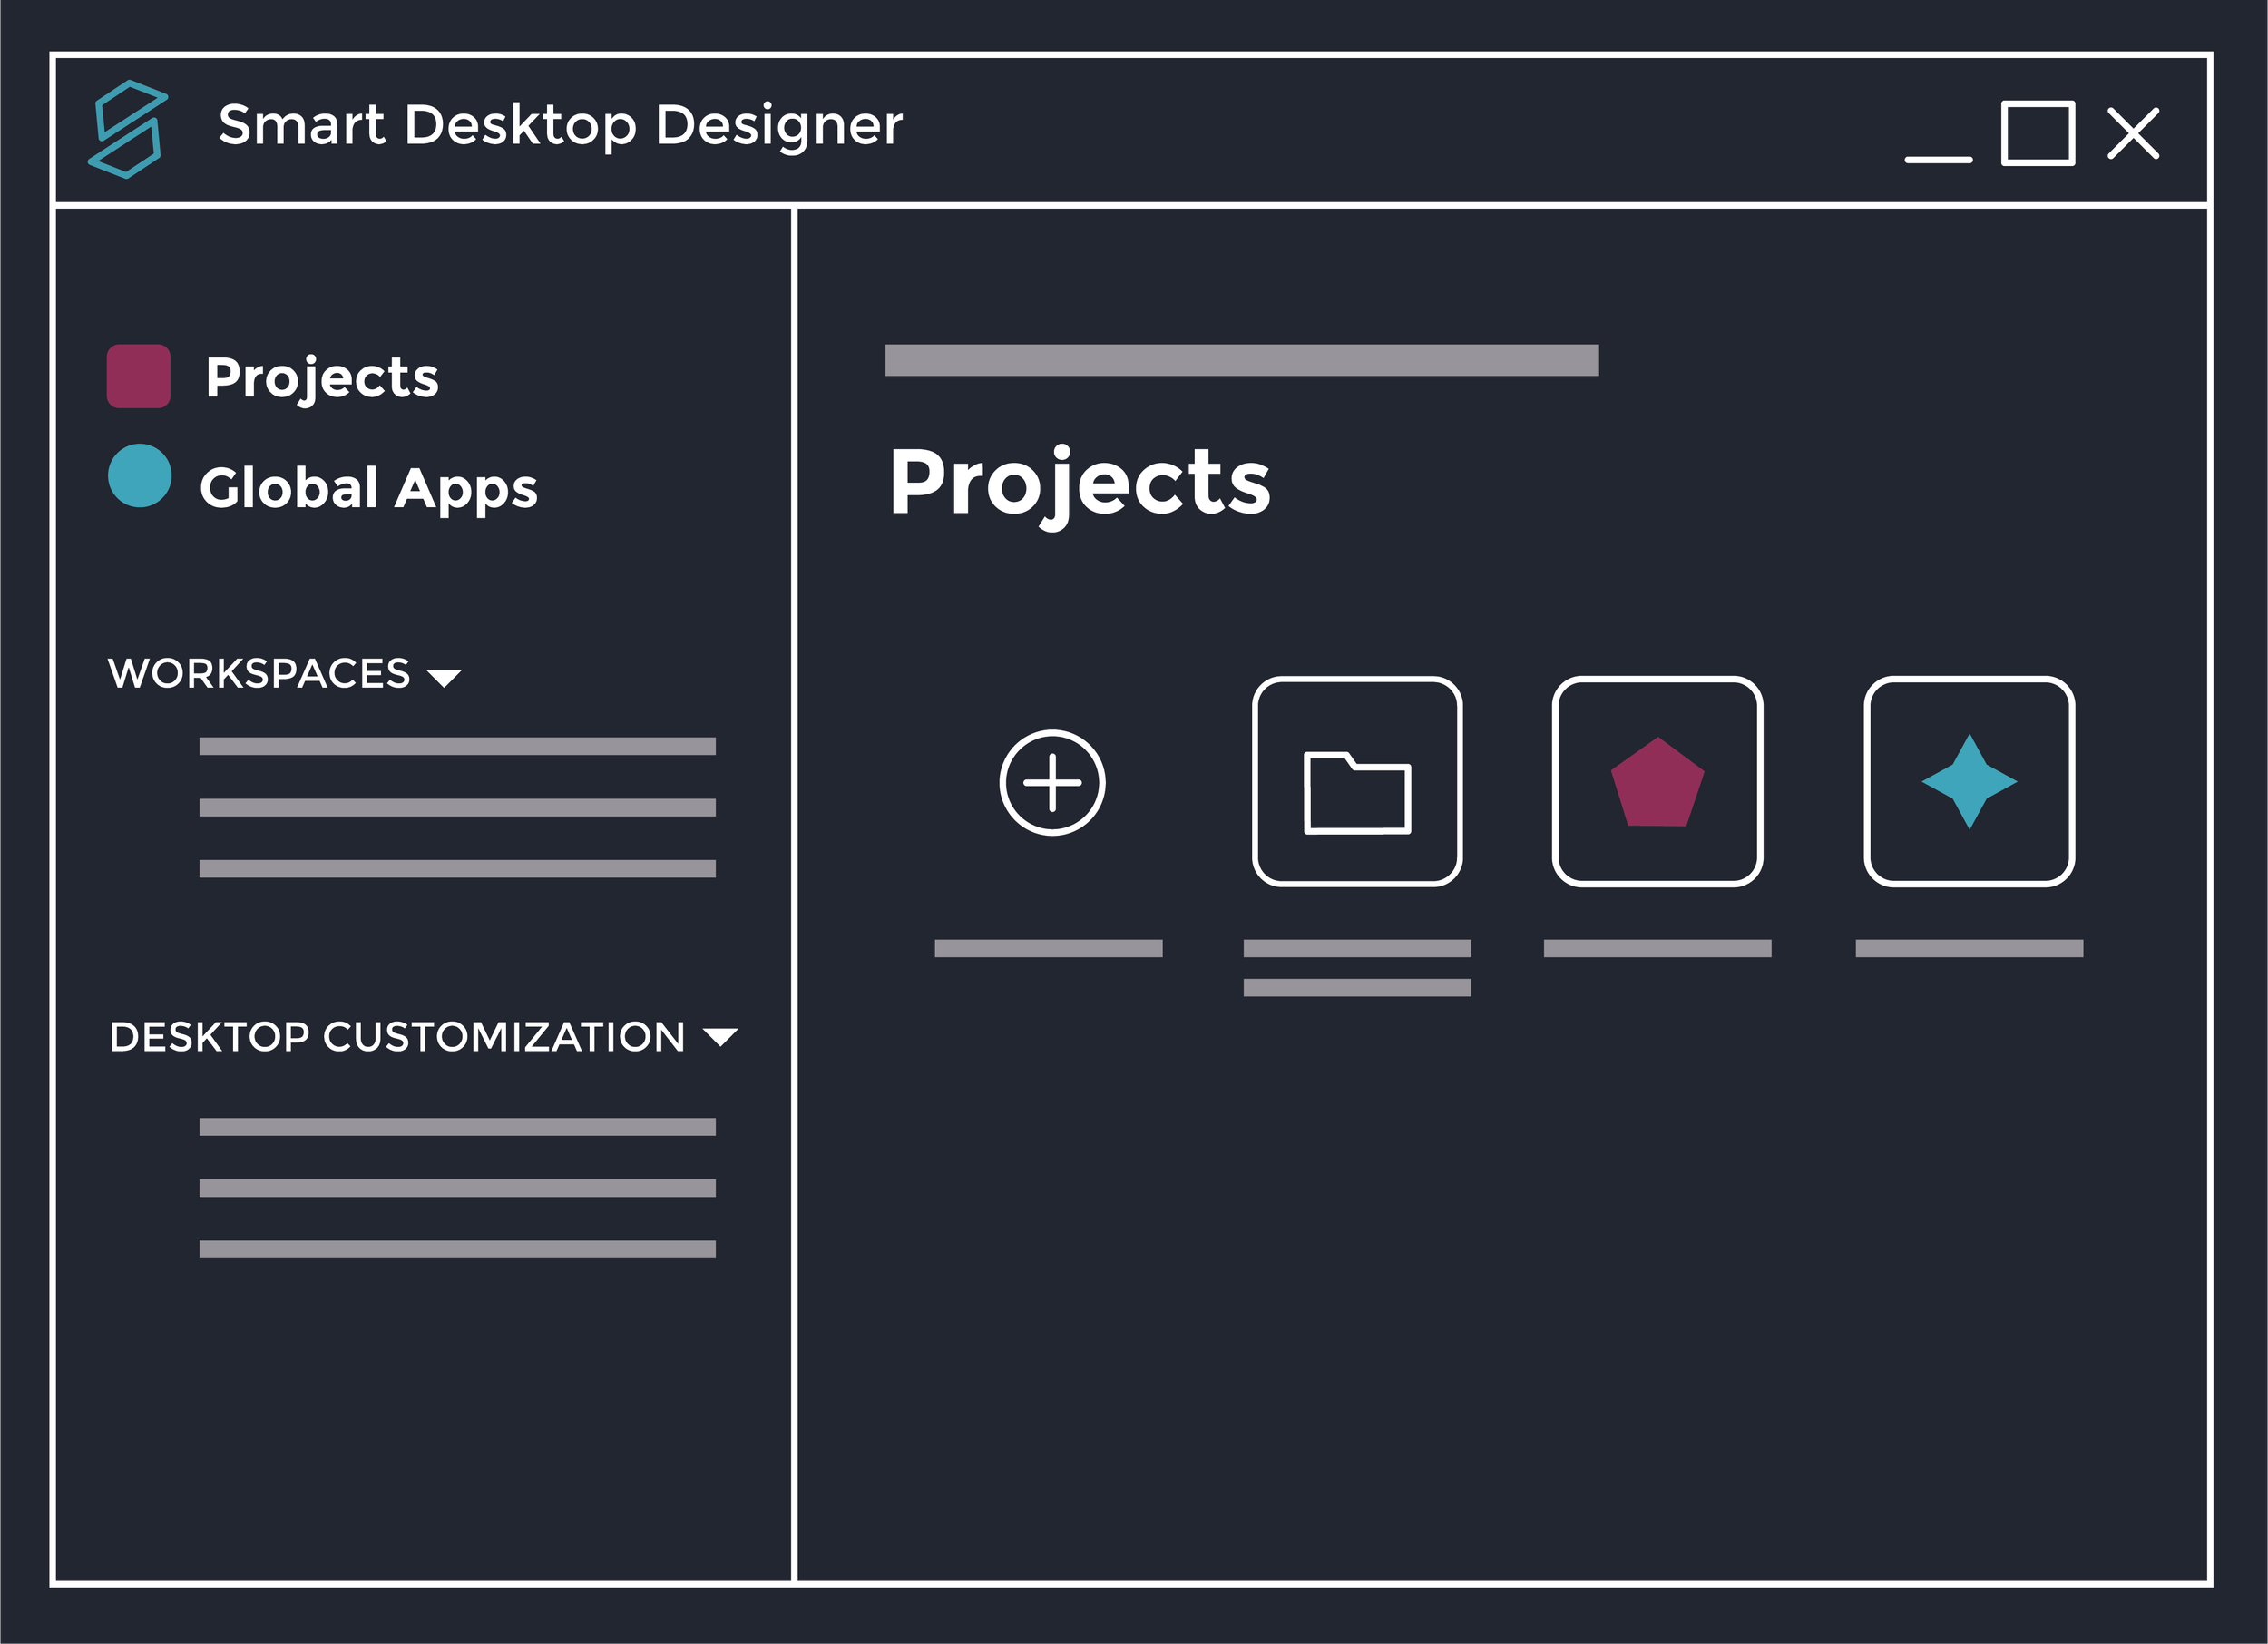
Task: Click the circled plus button outline
Action: tap(1052, 783)
